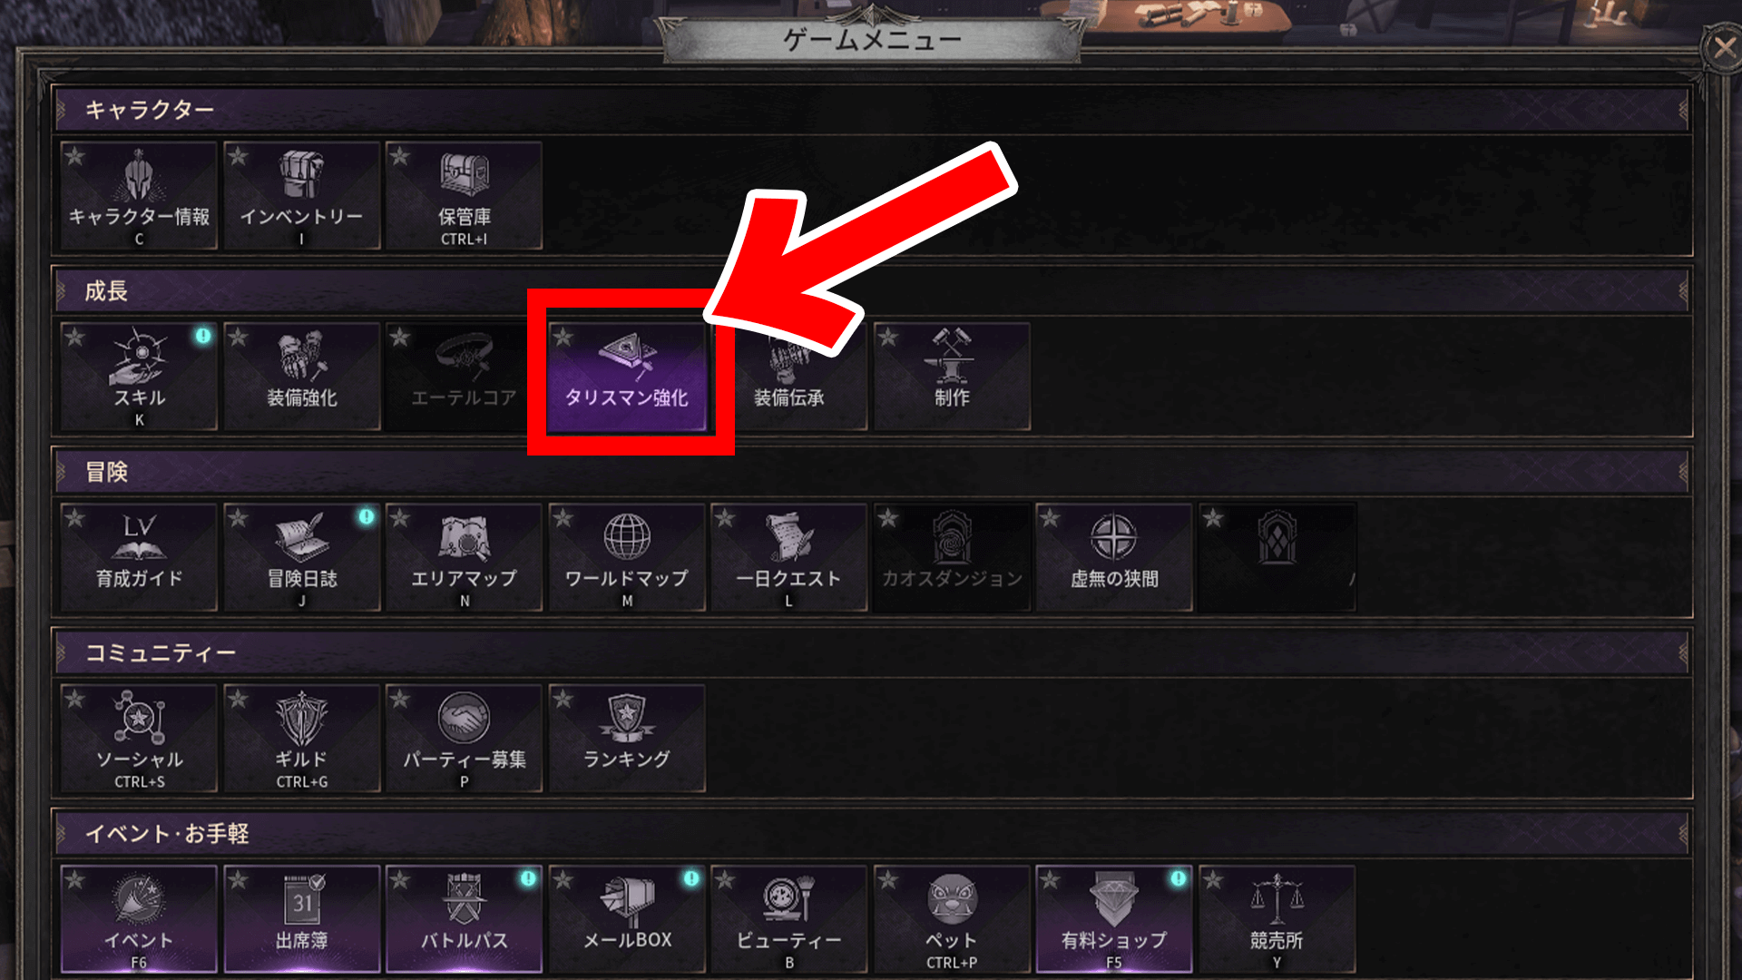1742x980 pixels.
Task: Toggle favorite star on スキル tile
Action: pos(75,338)
